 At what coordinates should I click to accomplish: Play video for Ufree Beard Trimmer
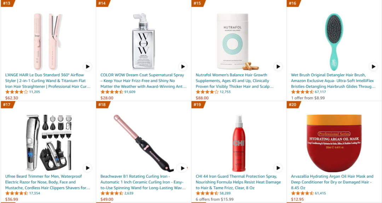[x=87, y=168]
